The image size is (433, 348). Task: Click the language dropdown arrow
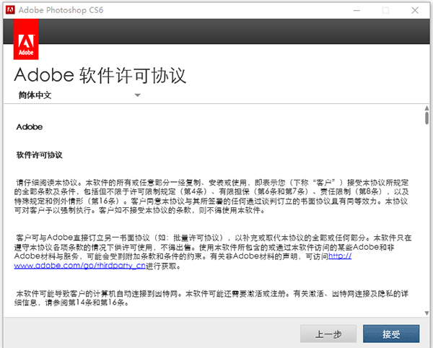tap(137, 95)
